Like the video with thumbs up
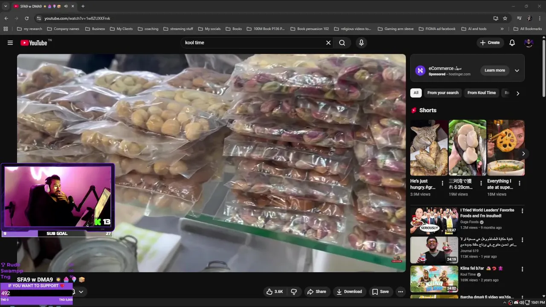This screenshot has width=546, height=307. (x=274, y=292)
